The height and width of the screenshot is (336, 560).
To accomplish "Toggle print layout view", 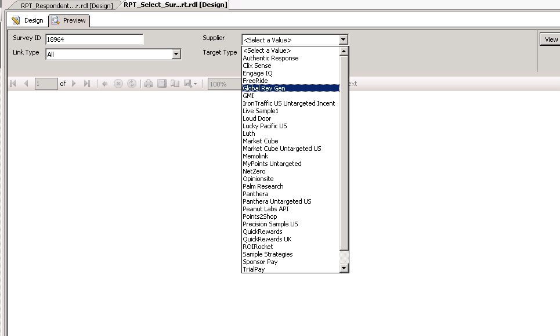I will [162, 84].
